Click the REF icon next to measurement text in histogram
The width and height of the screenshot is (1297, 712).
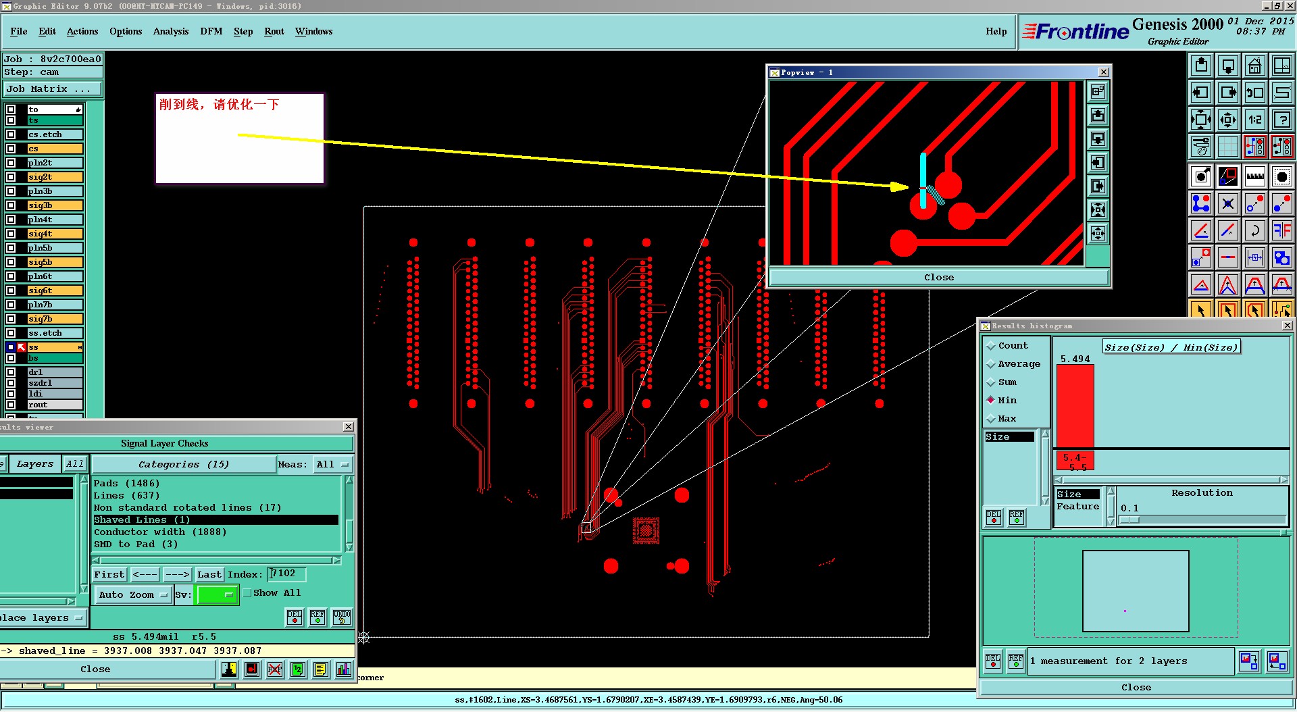1015,661
